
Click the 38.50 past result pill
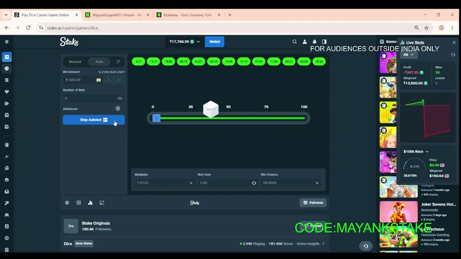coord(319,62)
